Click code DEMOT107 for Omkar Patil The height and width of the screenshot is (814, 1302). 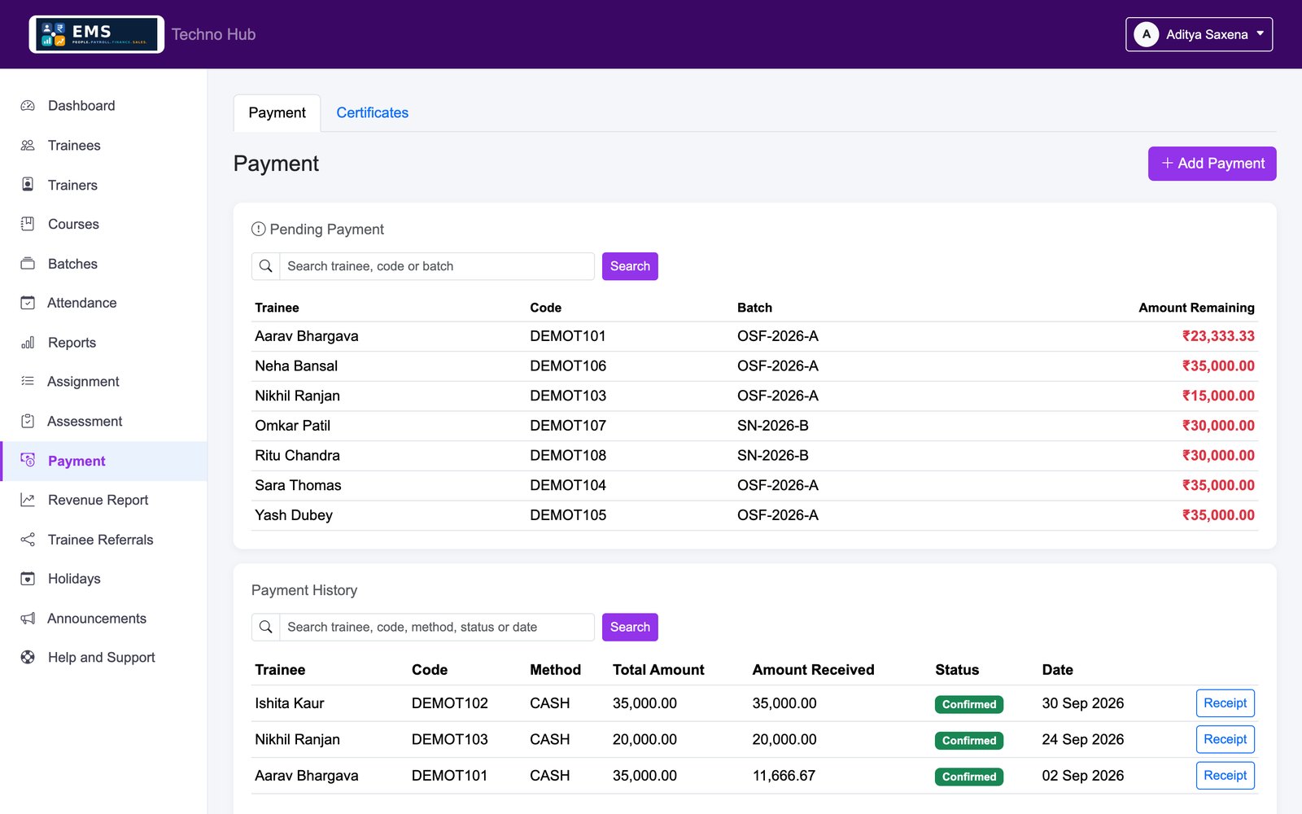pos(568,426)
